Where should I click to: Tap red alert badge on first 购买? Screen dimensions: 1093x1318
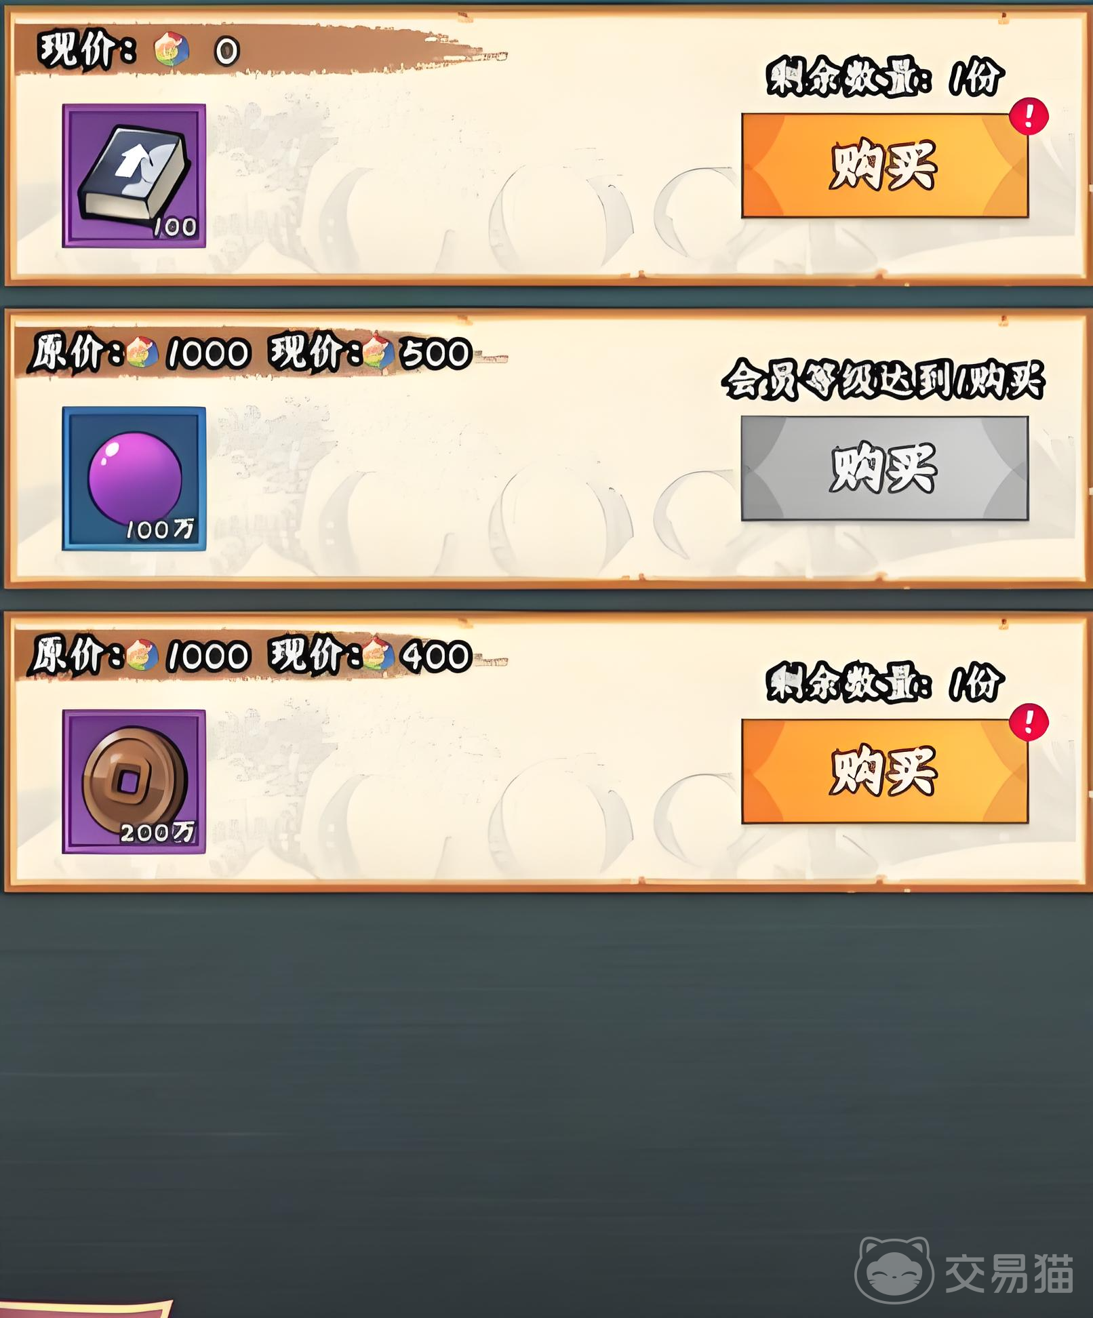click(x=1029, y=116)
